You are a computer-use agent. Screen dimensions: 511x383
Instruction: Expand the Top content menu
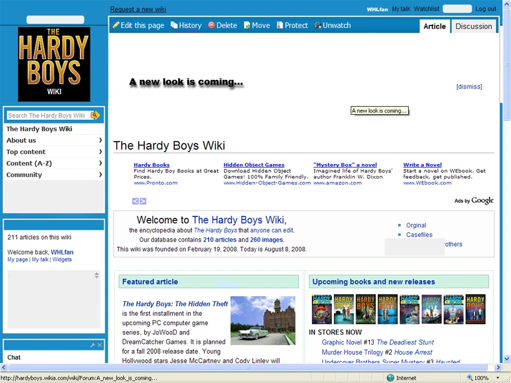54,152
